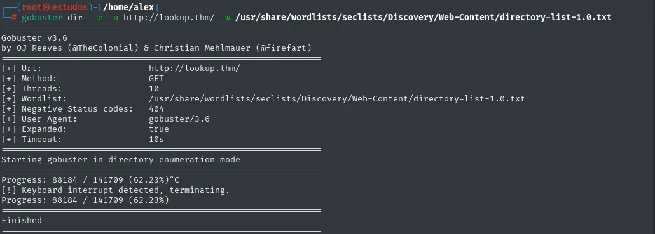Image resolution: width=655 pixels, height=234 pixels.
Task: Click the Method value GET
Action: coord(156,78)
